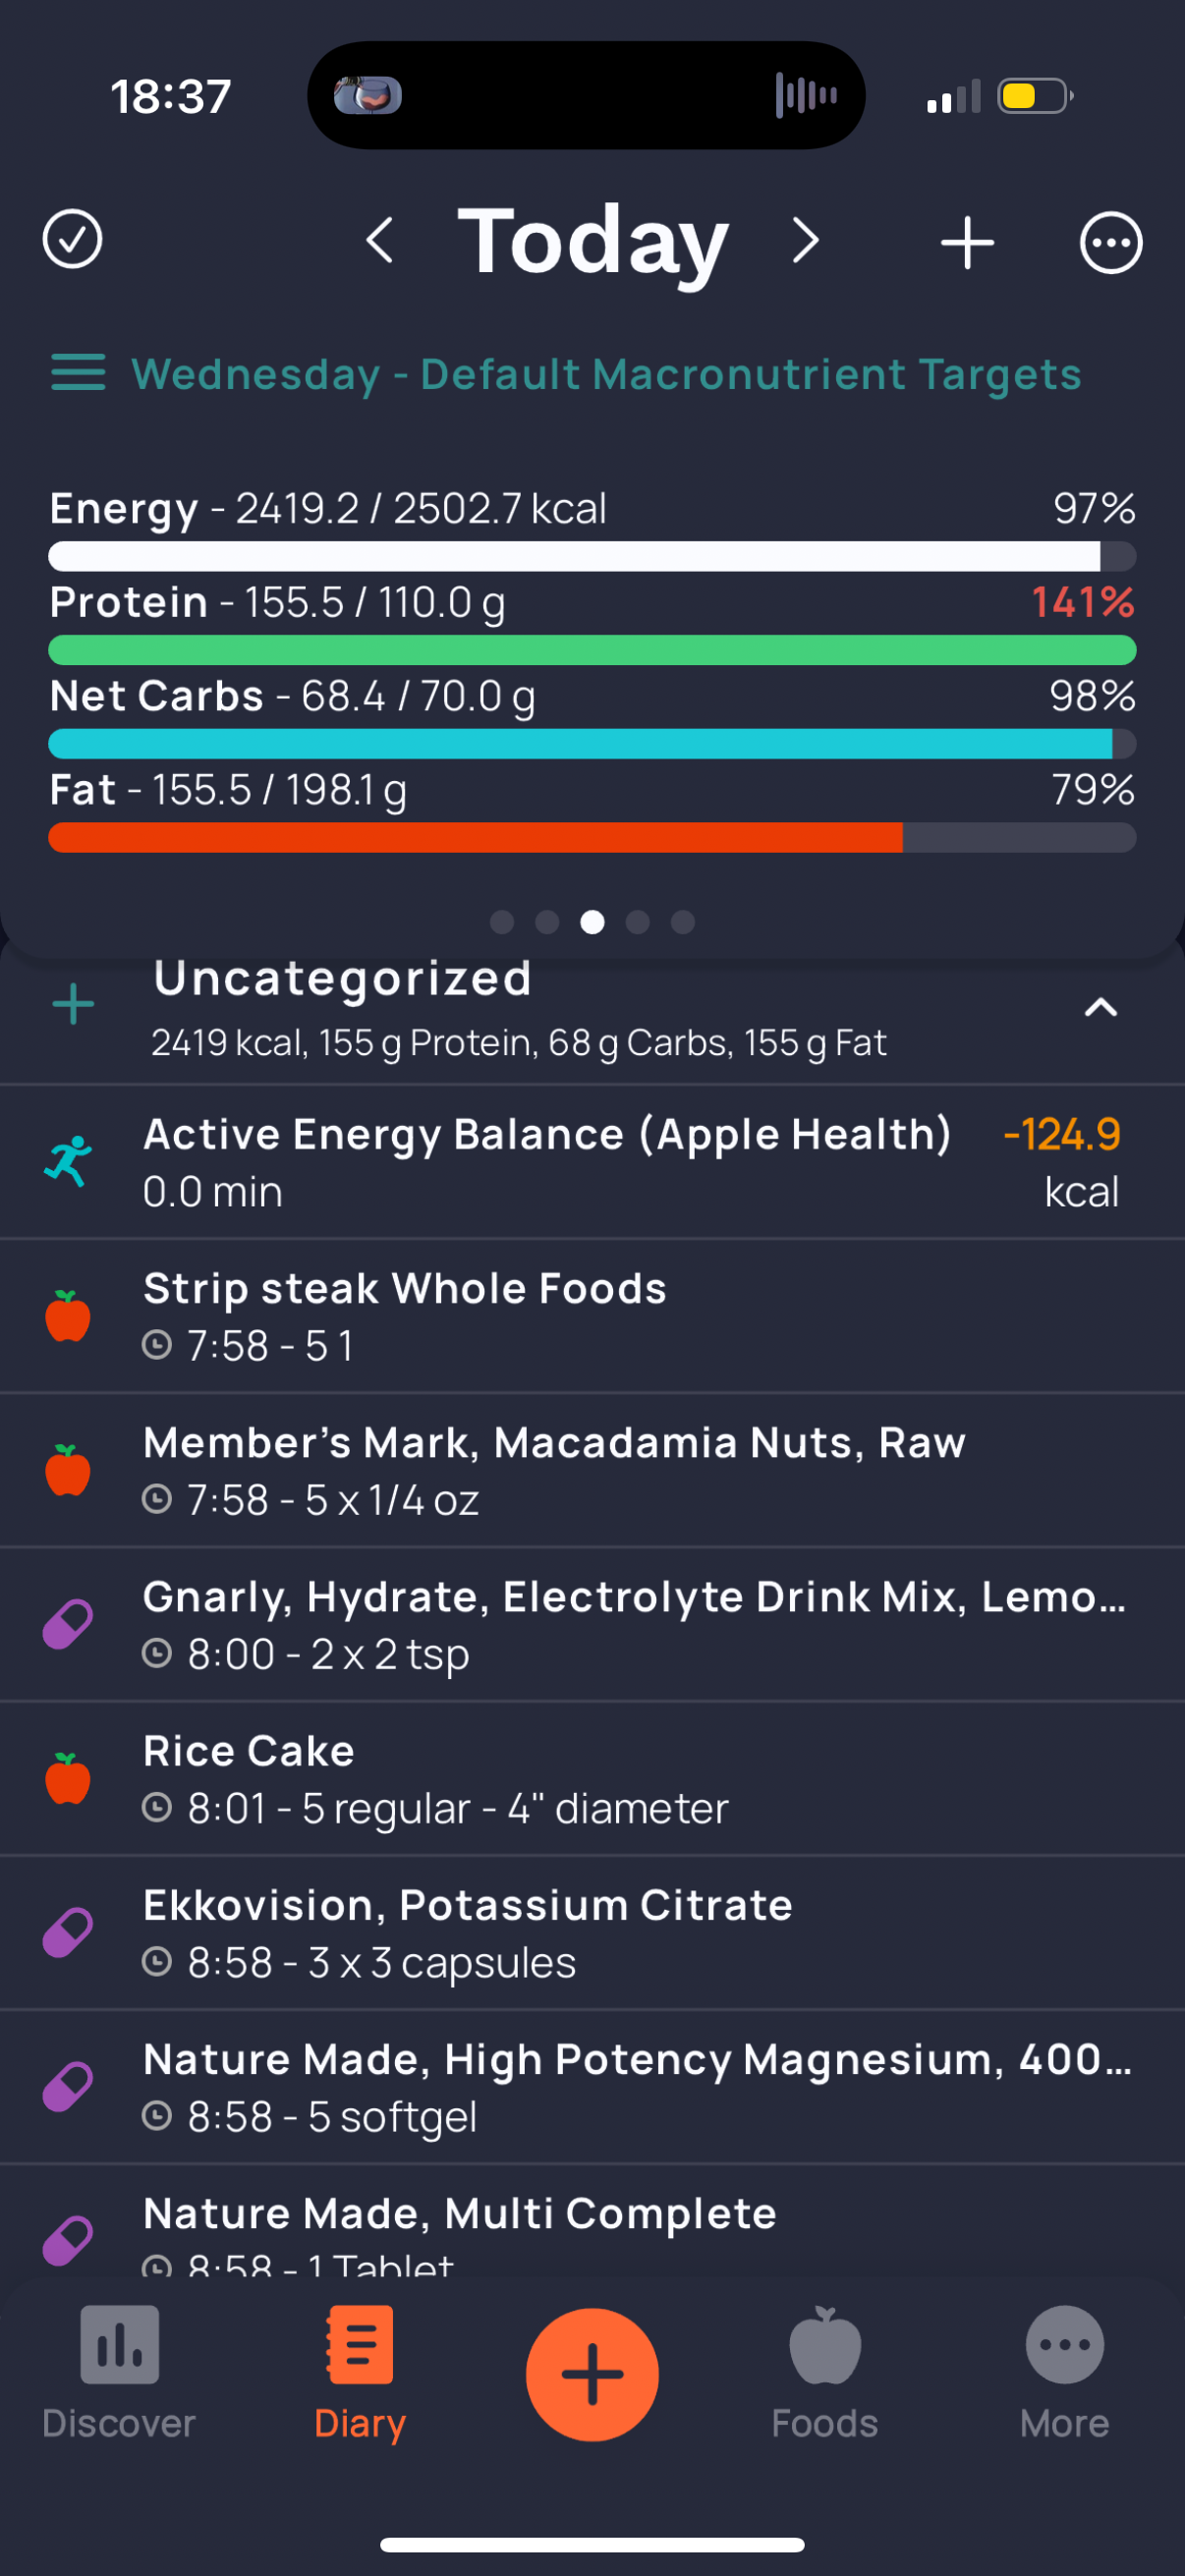Viewport: 1185px width, 2576px height.
Task: Go to previous day arrow
Action: (379, 241)
